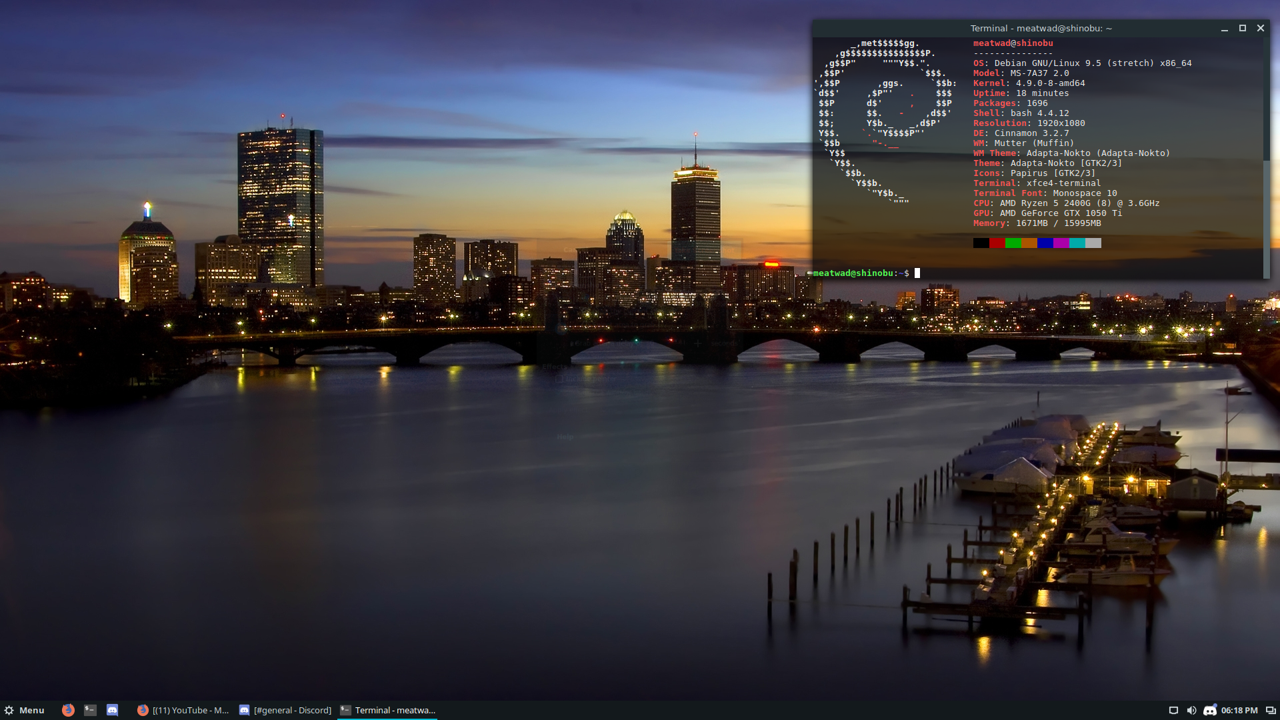Click the 'WM: Mutter (Muffin)' line
Viewport: 1280px width, 720px height.
(1023, 143)
